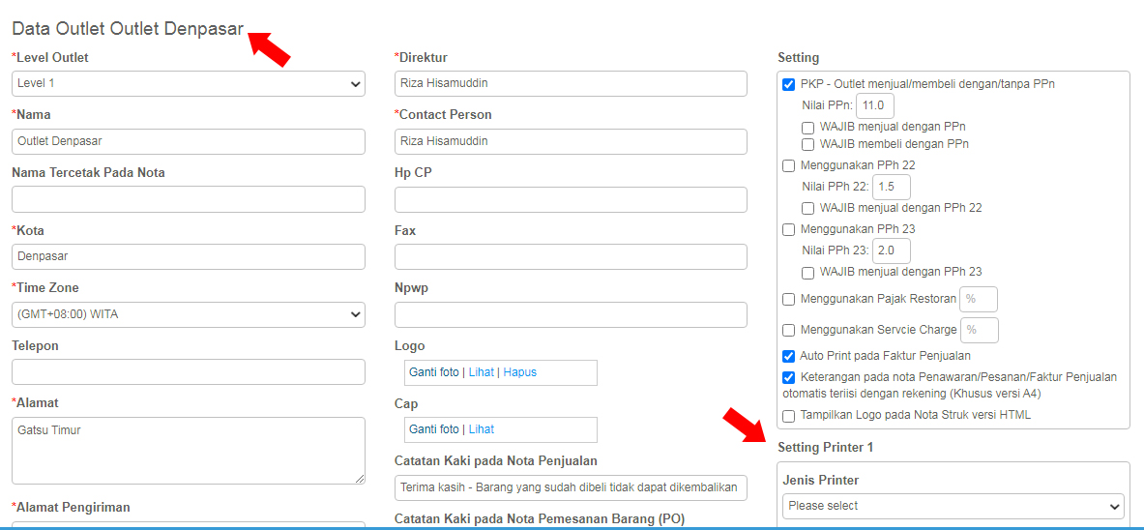Open the Level Outlet dropdown

[x=189, y=84]
